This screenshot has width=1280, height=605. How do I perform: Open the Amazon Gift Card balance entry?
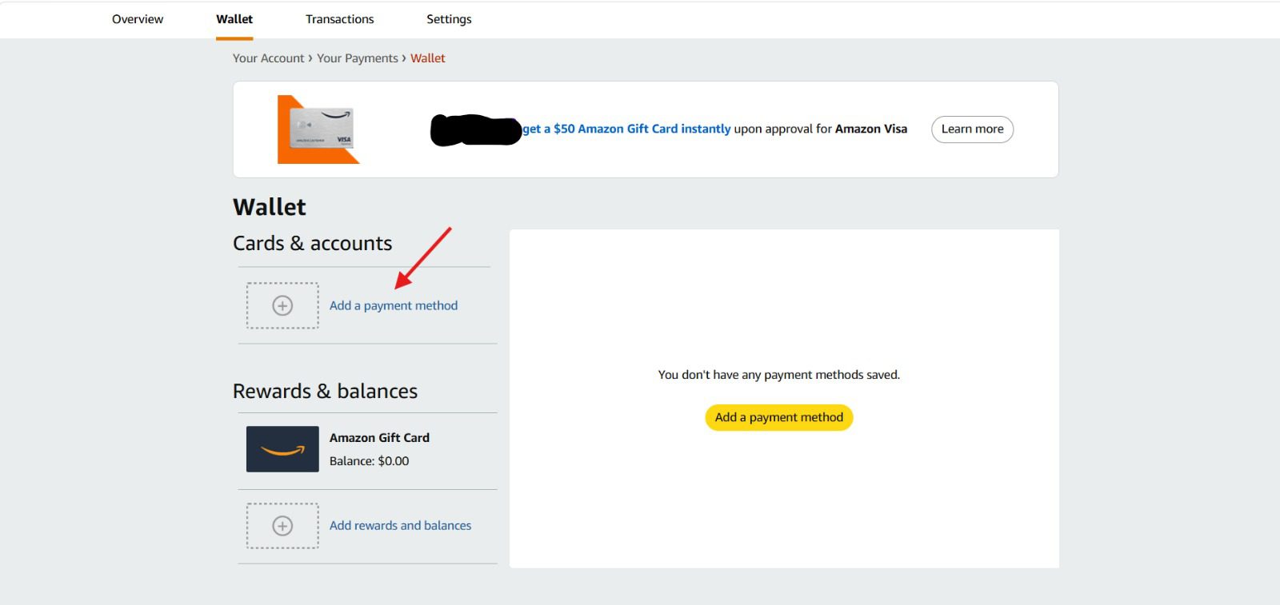point(367,449)
